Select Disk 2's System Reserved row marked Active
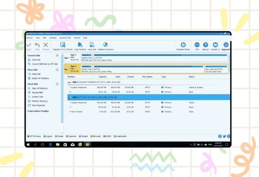 (149, 102)
